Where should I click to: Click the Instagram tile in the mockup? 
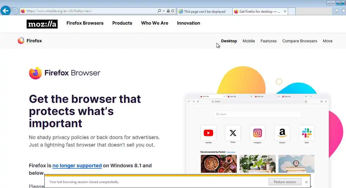pos(258,133)
